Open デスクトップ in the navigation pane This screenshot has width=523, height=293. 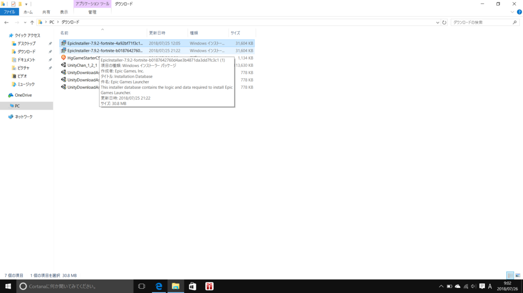[26, 43]
